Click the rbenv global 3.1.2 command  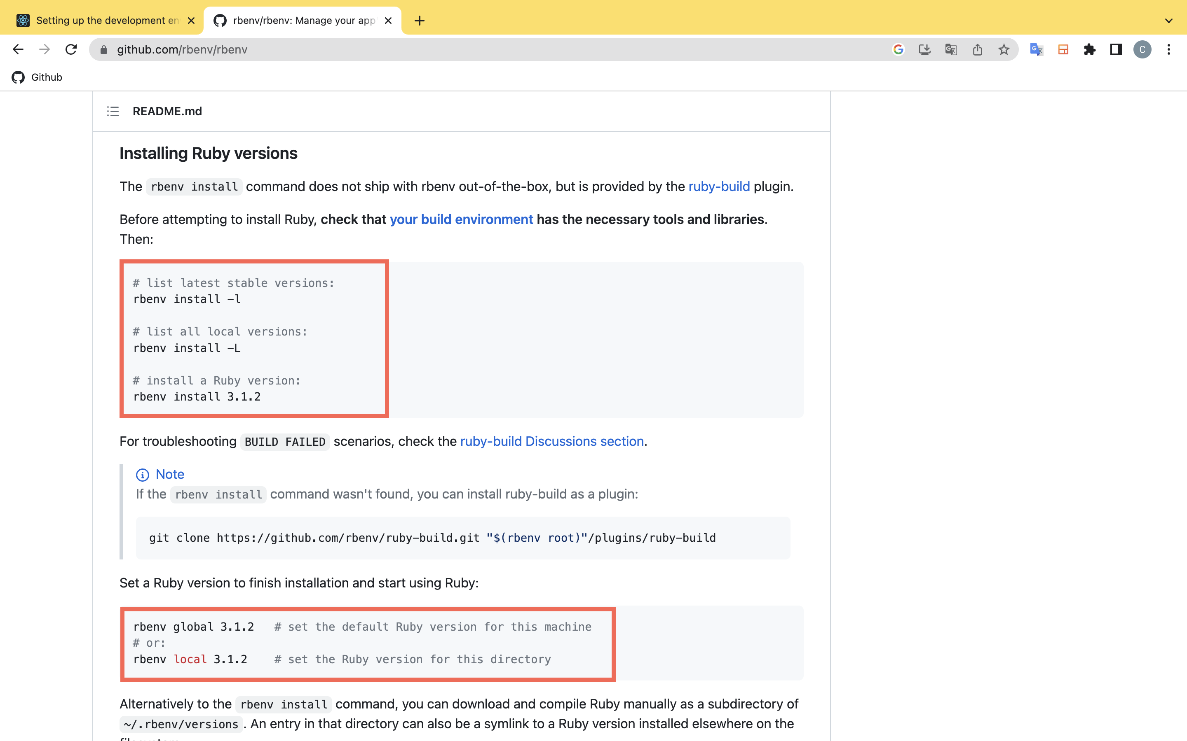point(194,627)
